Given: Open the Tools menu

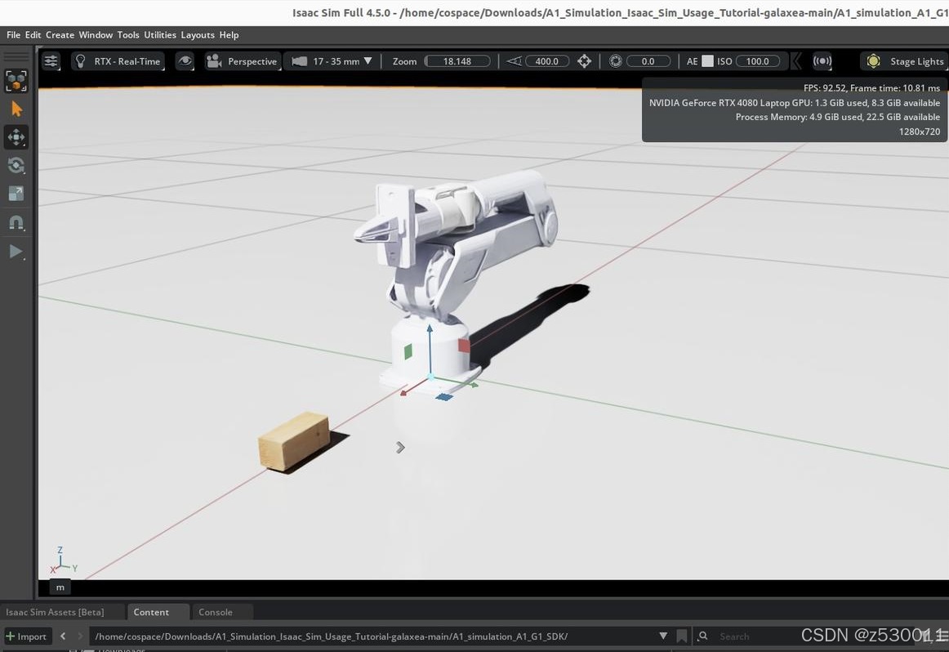Looking at the screenshot, I should pos(127,35).
